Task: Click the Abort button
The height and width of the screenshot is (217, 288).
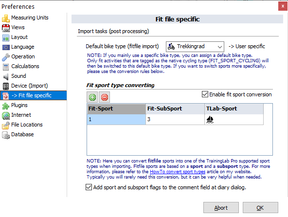Action: click(x=221, y=207)
